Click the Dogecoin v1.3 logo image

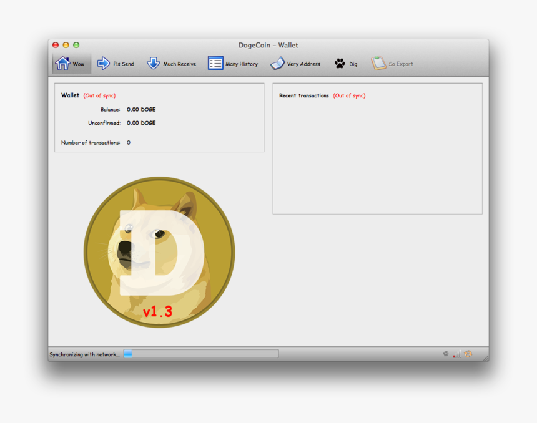pyautogui.click(x=159, y=252)
